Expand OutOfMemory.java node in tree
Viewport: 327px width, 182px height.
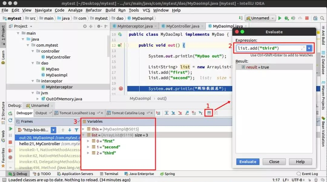(x=38, y=99)
